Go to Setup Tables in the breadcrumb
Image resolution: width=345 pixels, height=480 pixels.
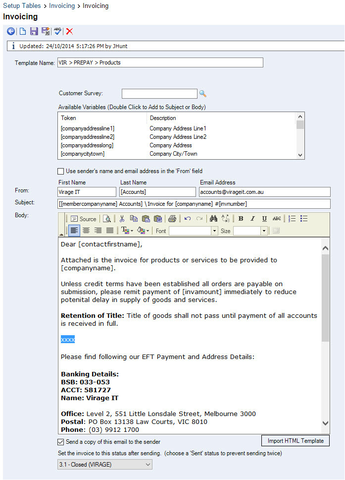[22, 6]
